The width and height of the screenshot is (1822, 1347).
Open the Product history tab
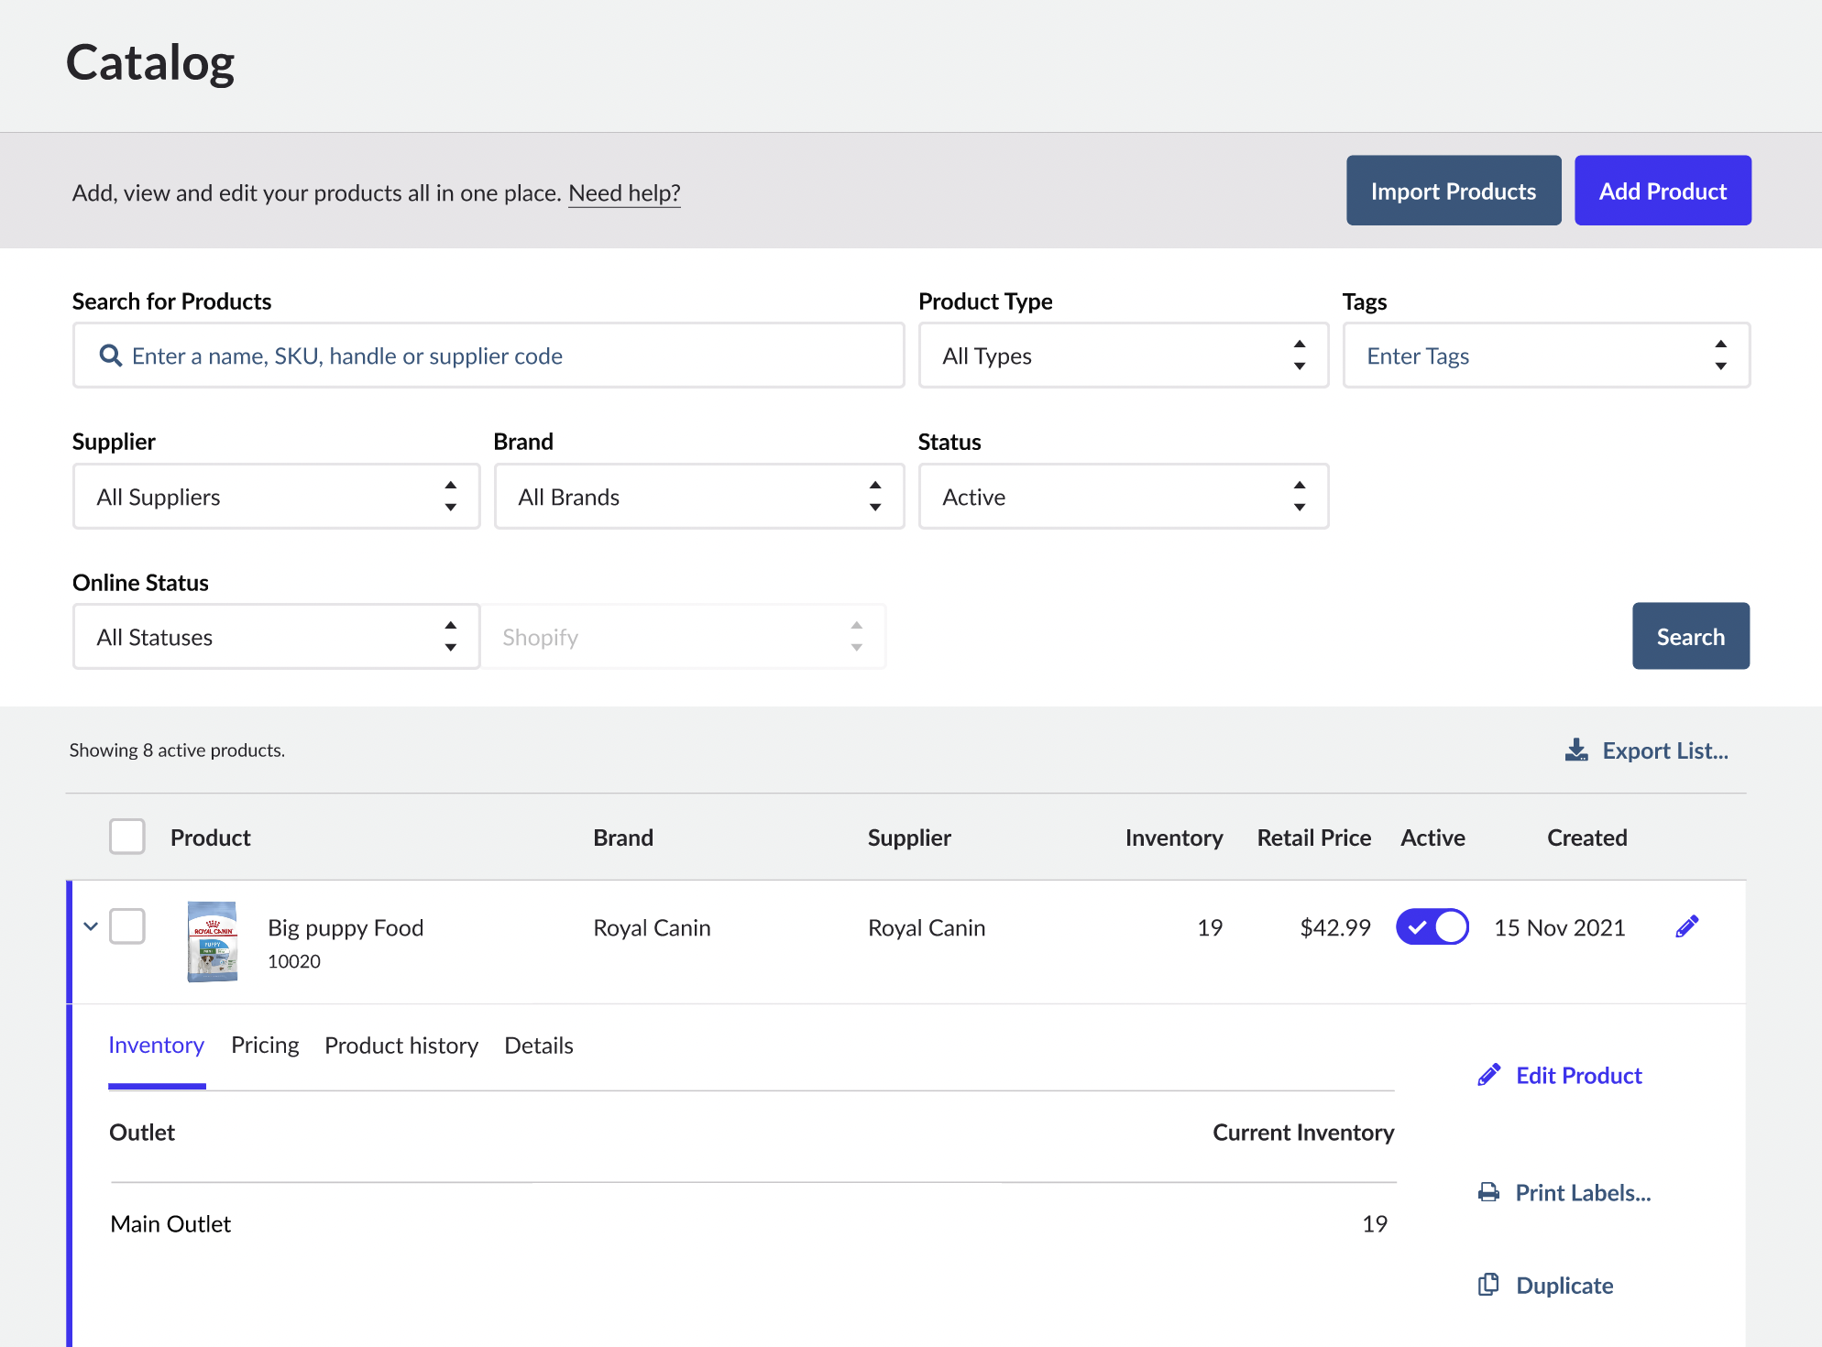(x=401, y=1046)
